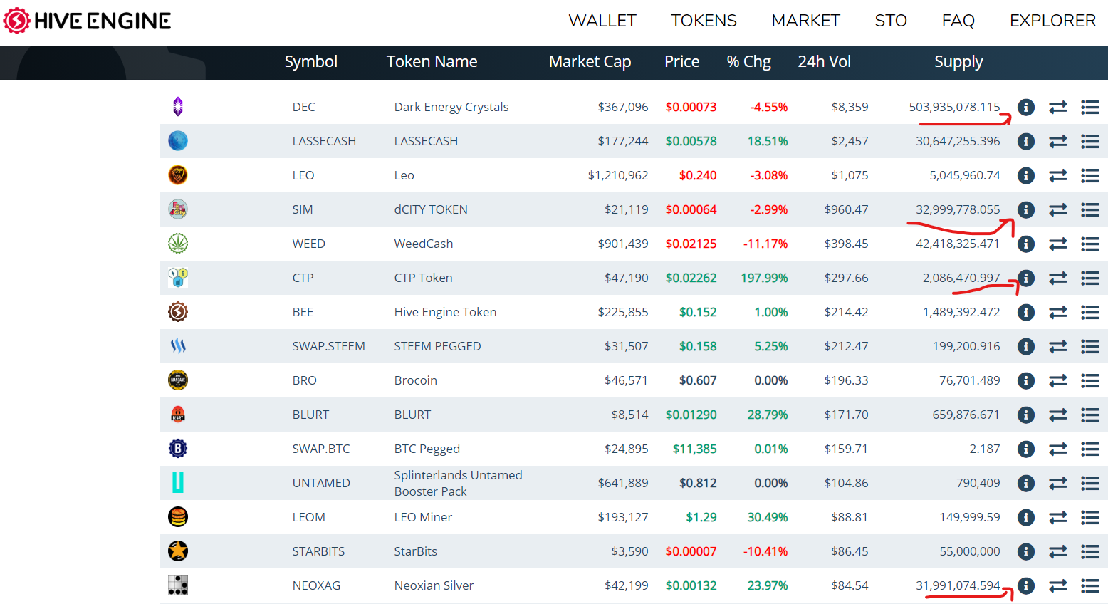Image resolution: width=1108 pixels, height=604 pixels.
Task: Show info for LASSECASH token
Action: click(1025, 141)
